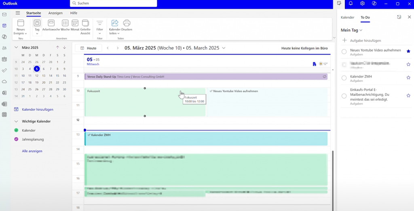The image size is (414, 211).
Task: Open notifications bell icon
Action: pyautogui.click(x=351, y=3)
